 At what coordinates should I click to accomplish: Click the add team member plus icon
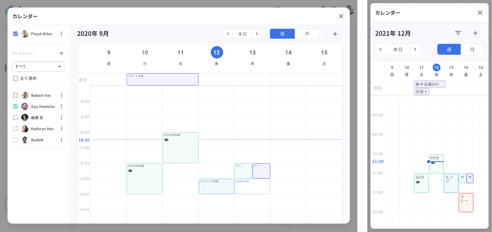pyautogui.click(x=61, y=53)
